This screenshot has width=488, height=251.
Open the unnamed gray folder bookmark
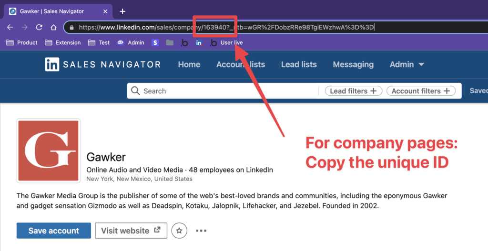[170, 42]
